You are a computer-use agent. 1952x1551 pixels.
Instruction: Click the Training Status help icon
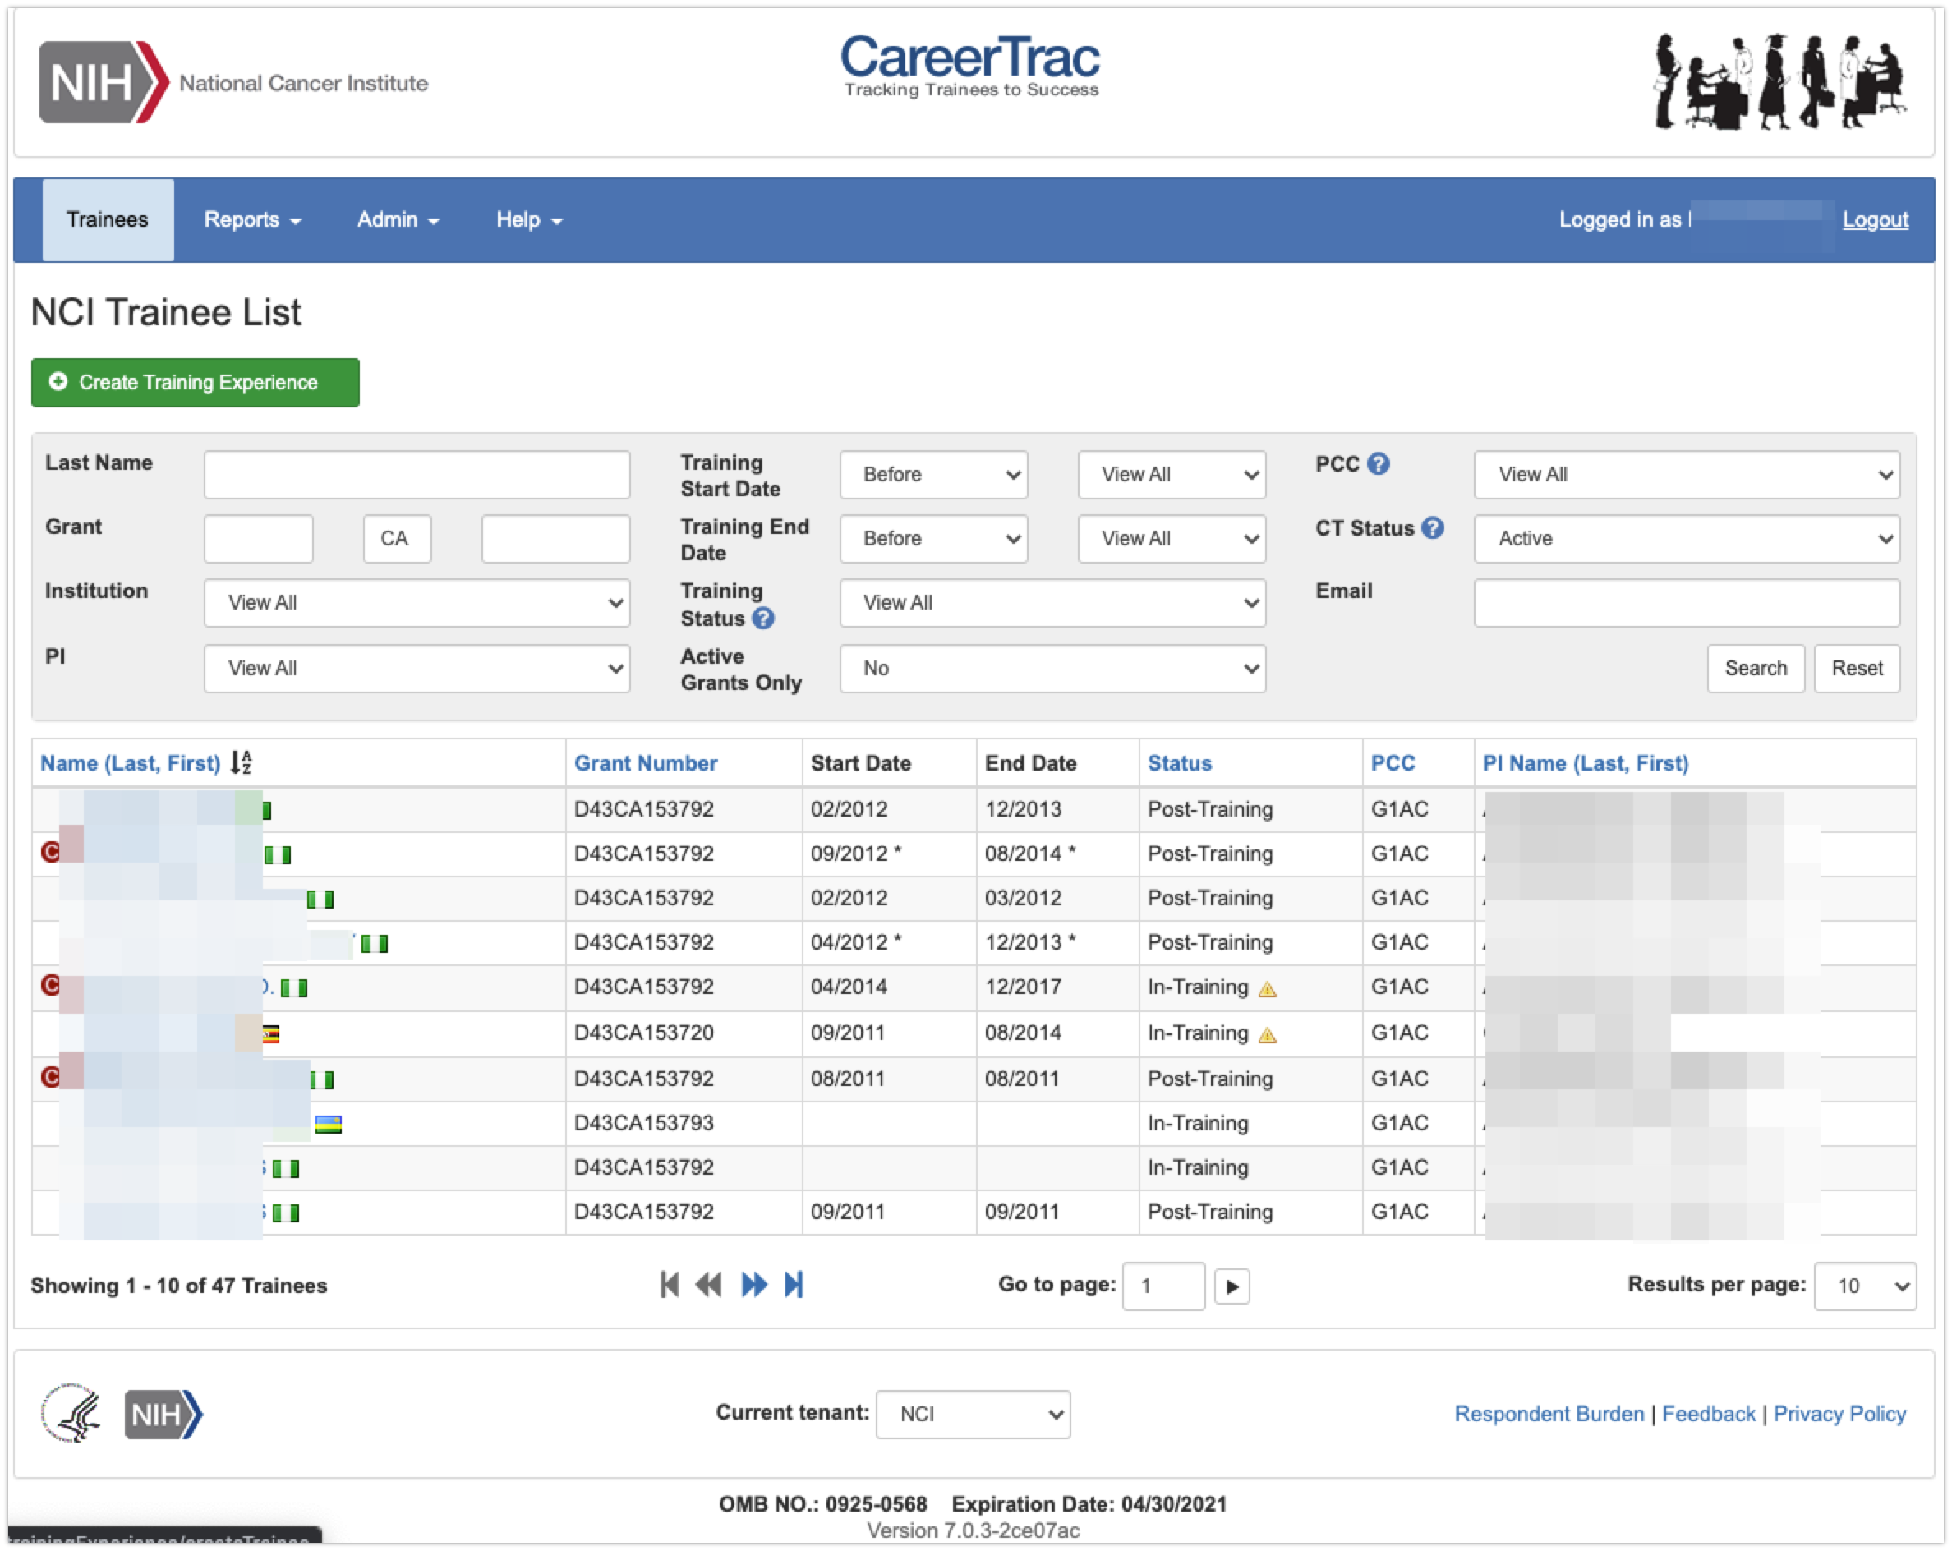click(763, 619)
